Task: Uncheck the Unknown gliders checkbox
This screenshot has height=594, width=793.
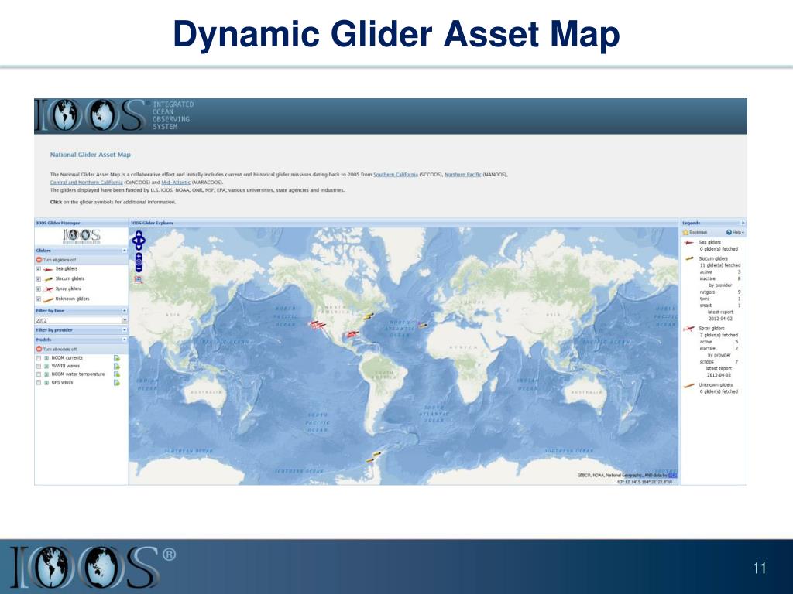Action: pyautogui.click(x=39, y=299)
